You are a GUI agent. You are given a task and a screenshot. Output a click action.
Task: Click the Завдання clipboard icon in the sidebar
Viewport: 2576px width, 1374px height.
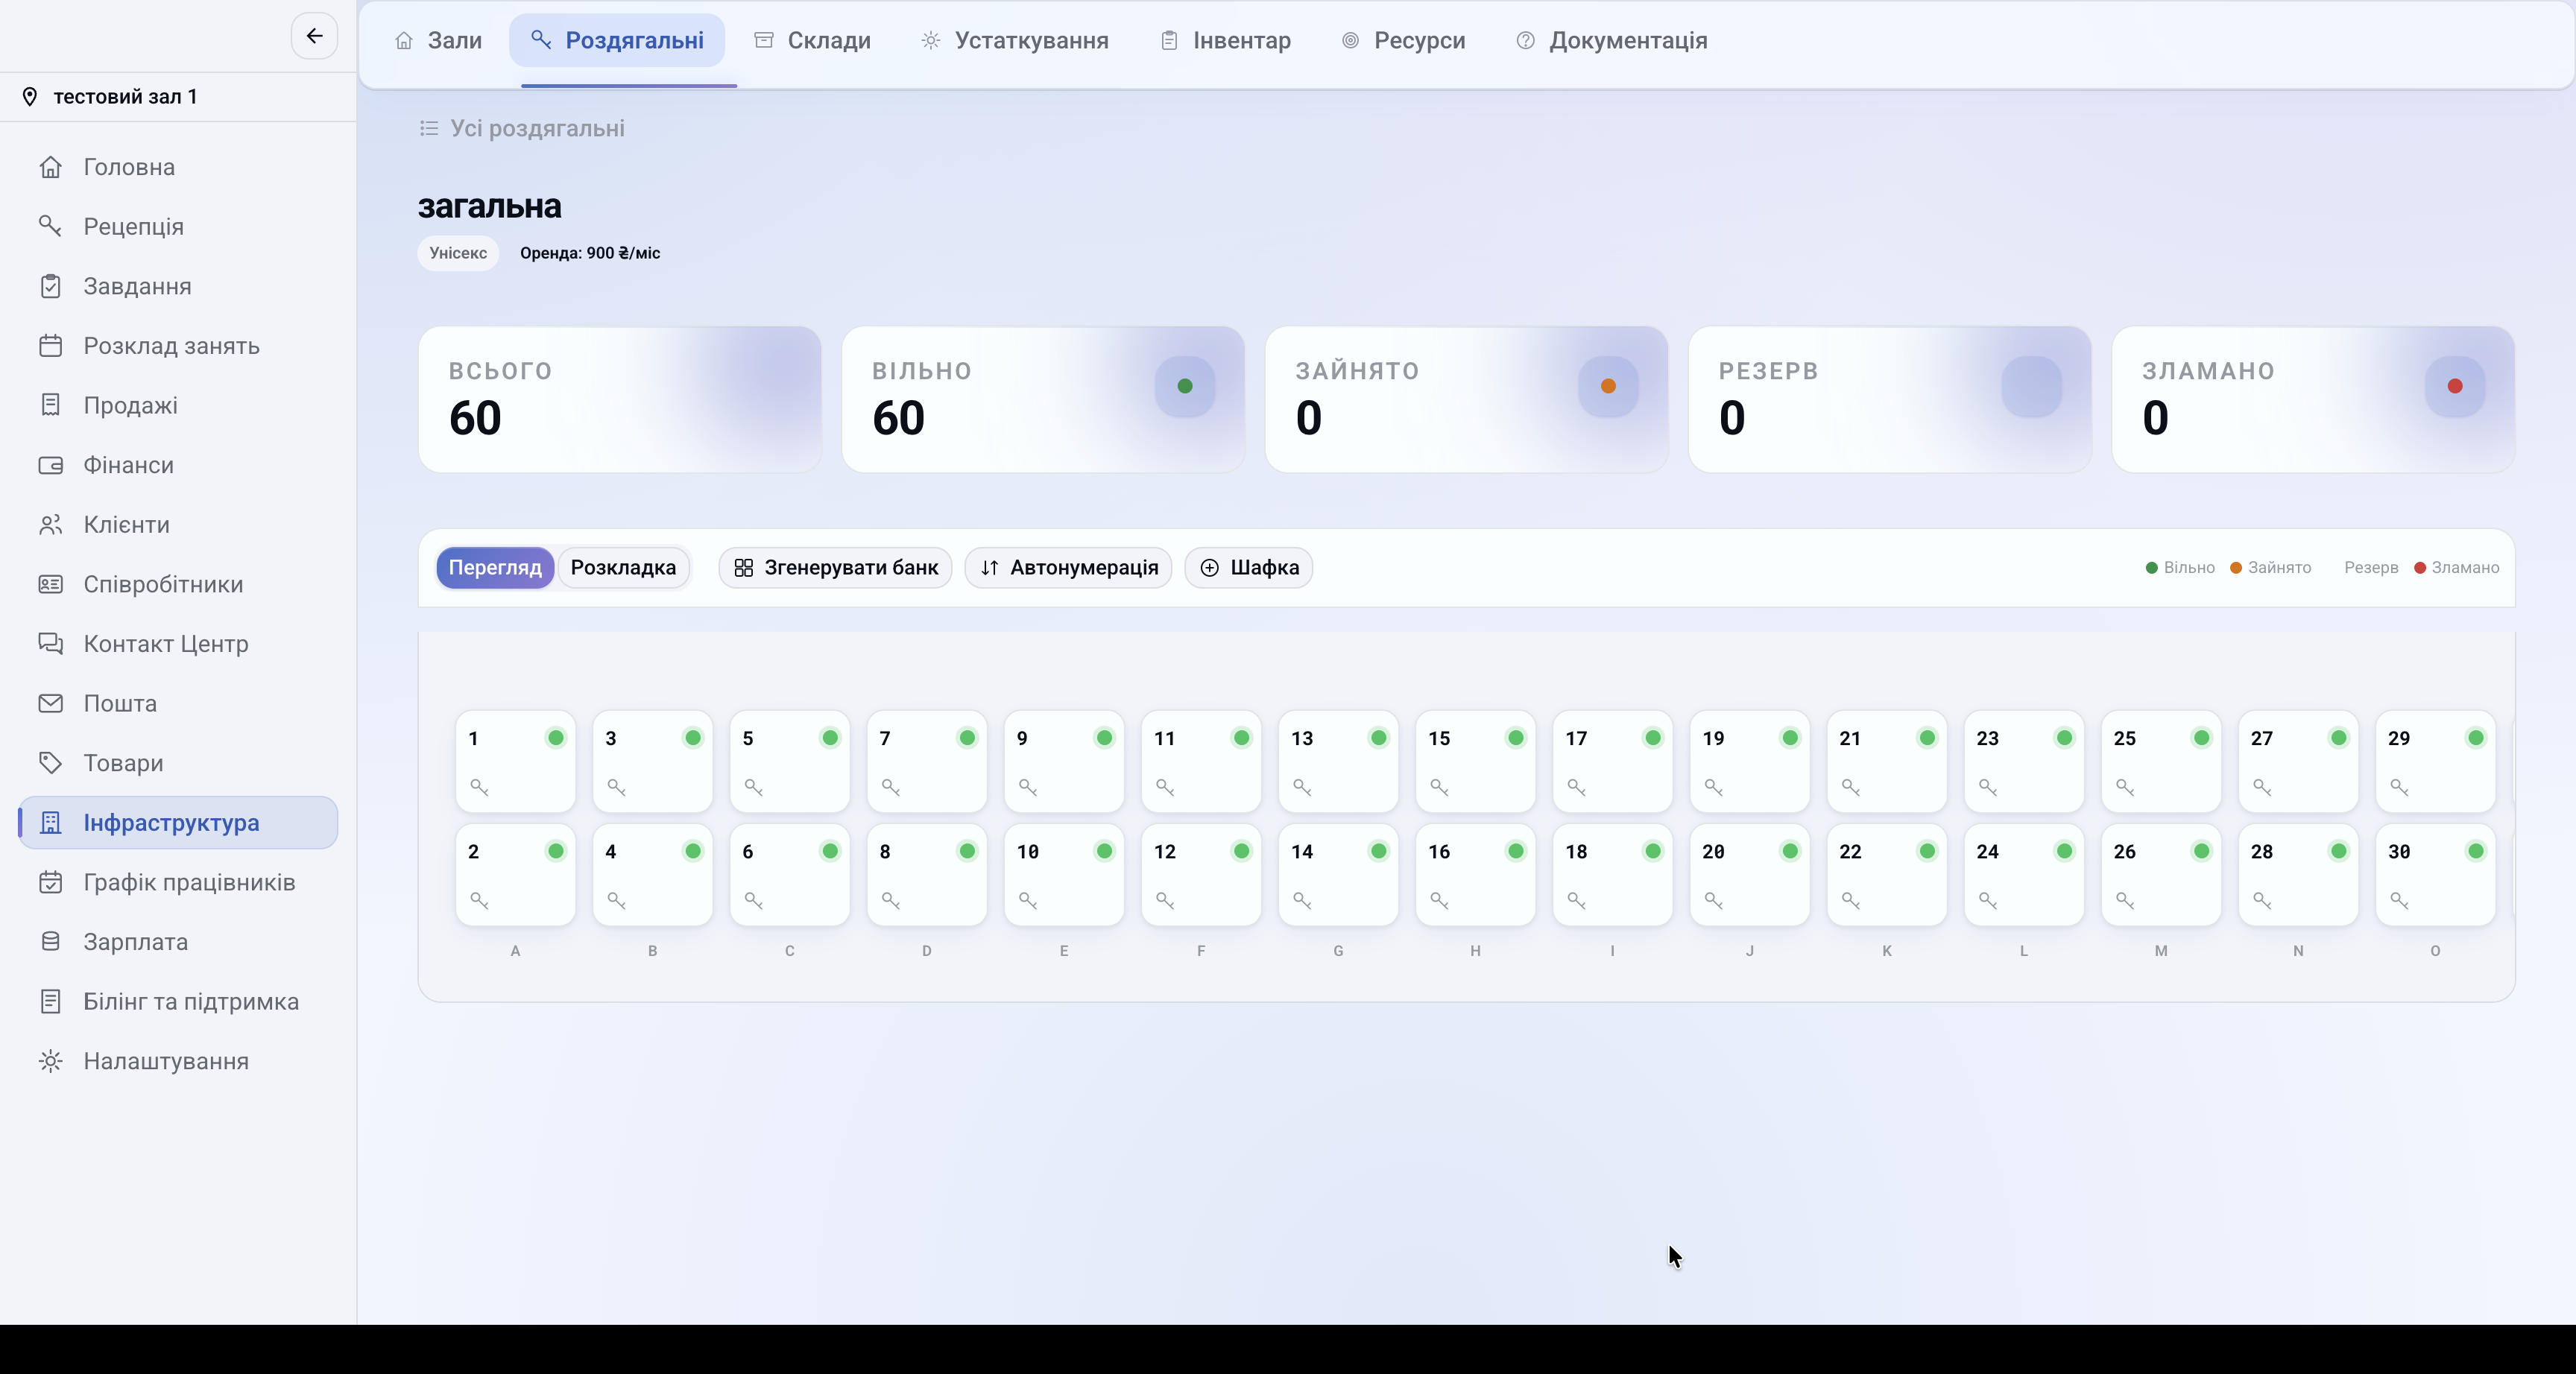pyautogui.click(x=50, y=286)
